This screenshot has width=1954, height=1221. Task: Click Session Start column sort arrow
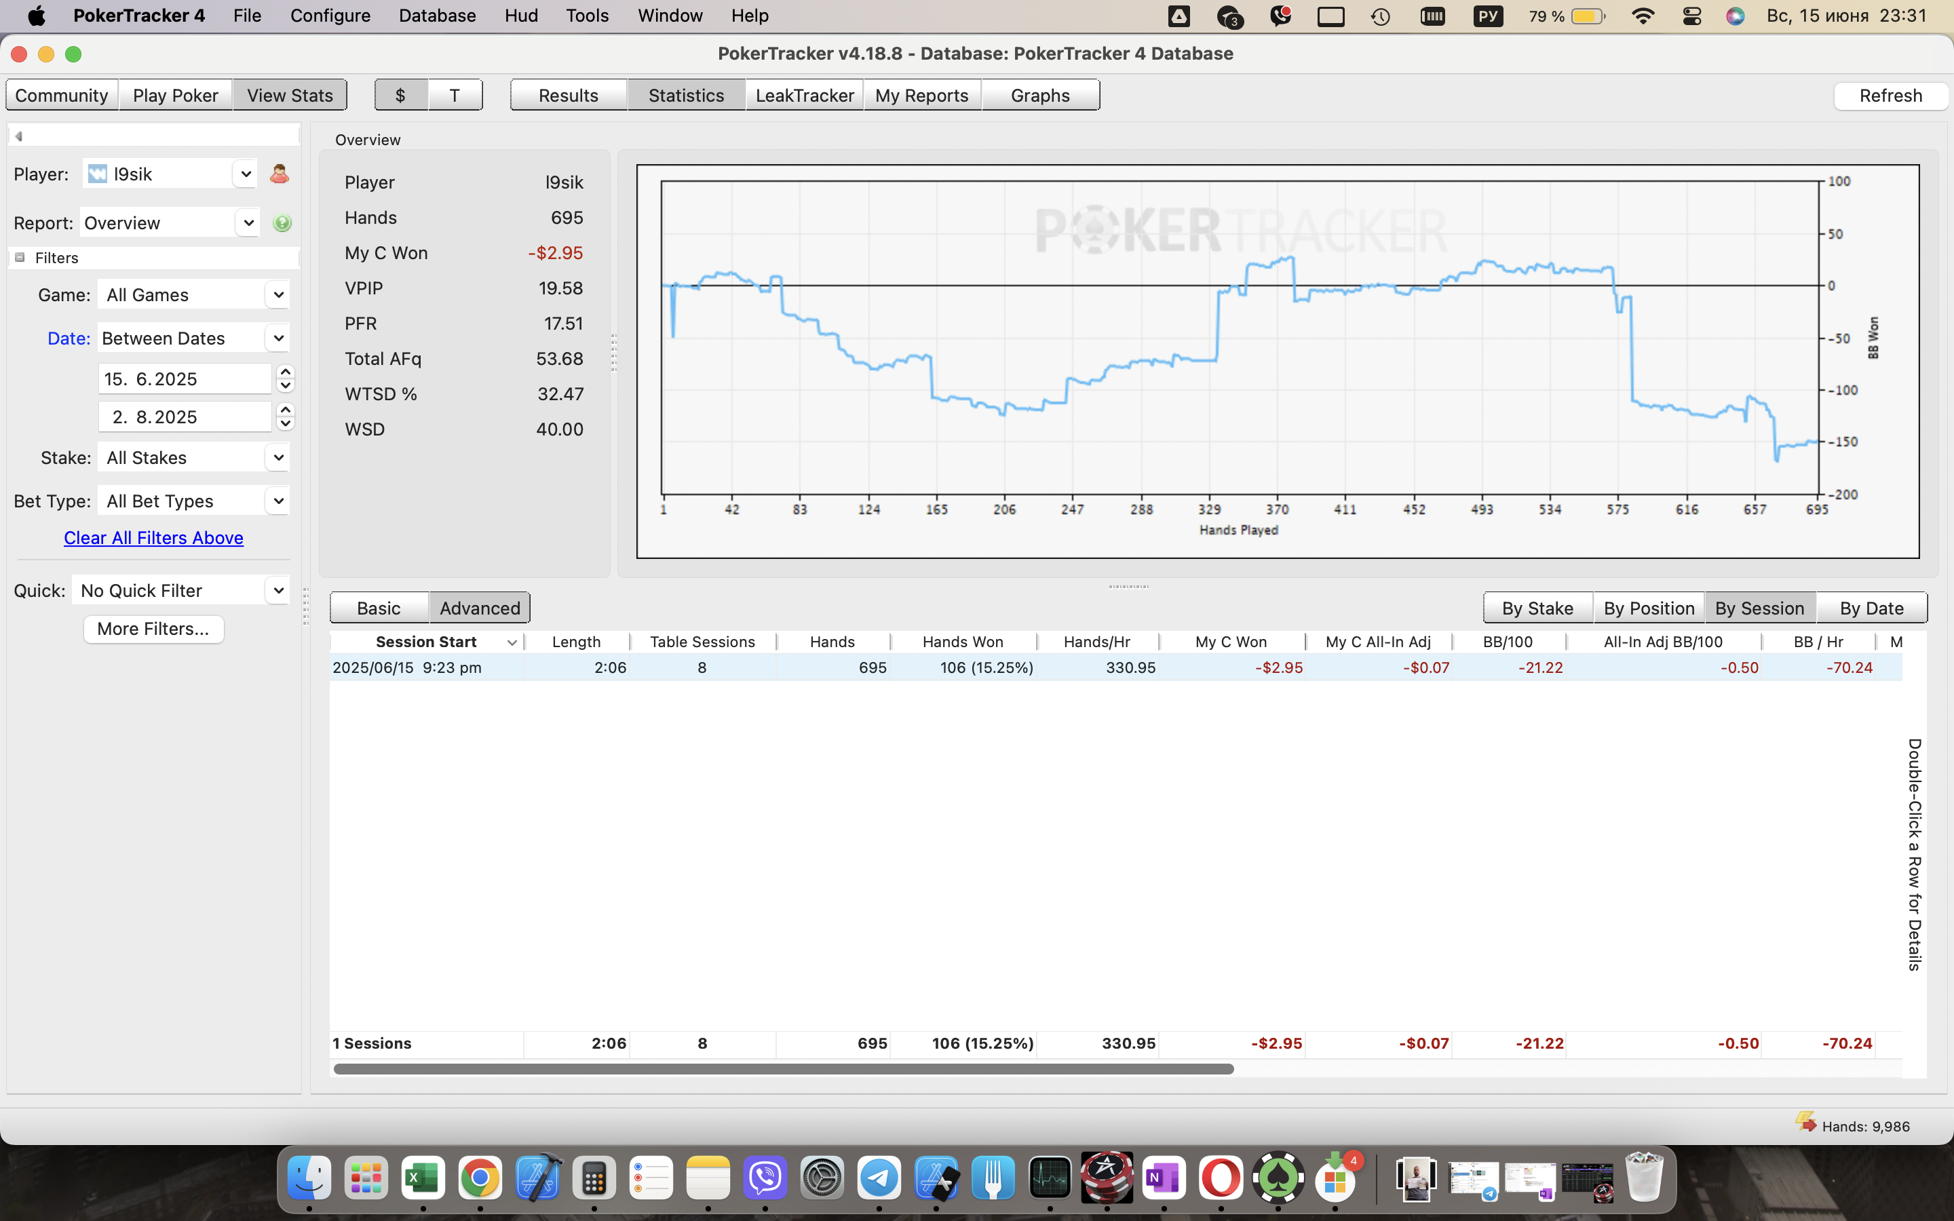click(x=512, y=643)
